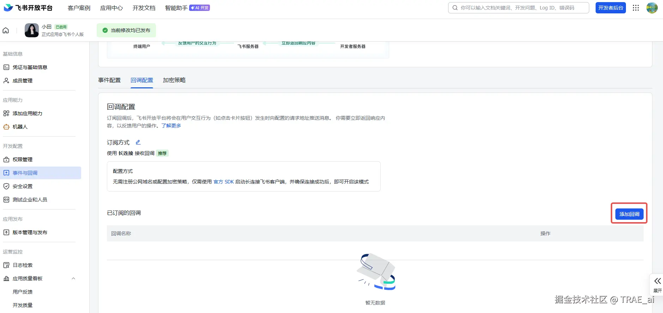Screen dimensions: 663x313
Task: Click the 推荐 badge beside 接收回调
Action: [x=162, y=153]
